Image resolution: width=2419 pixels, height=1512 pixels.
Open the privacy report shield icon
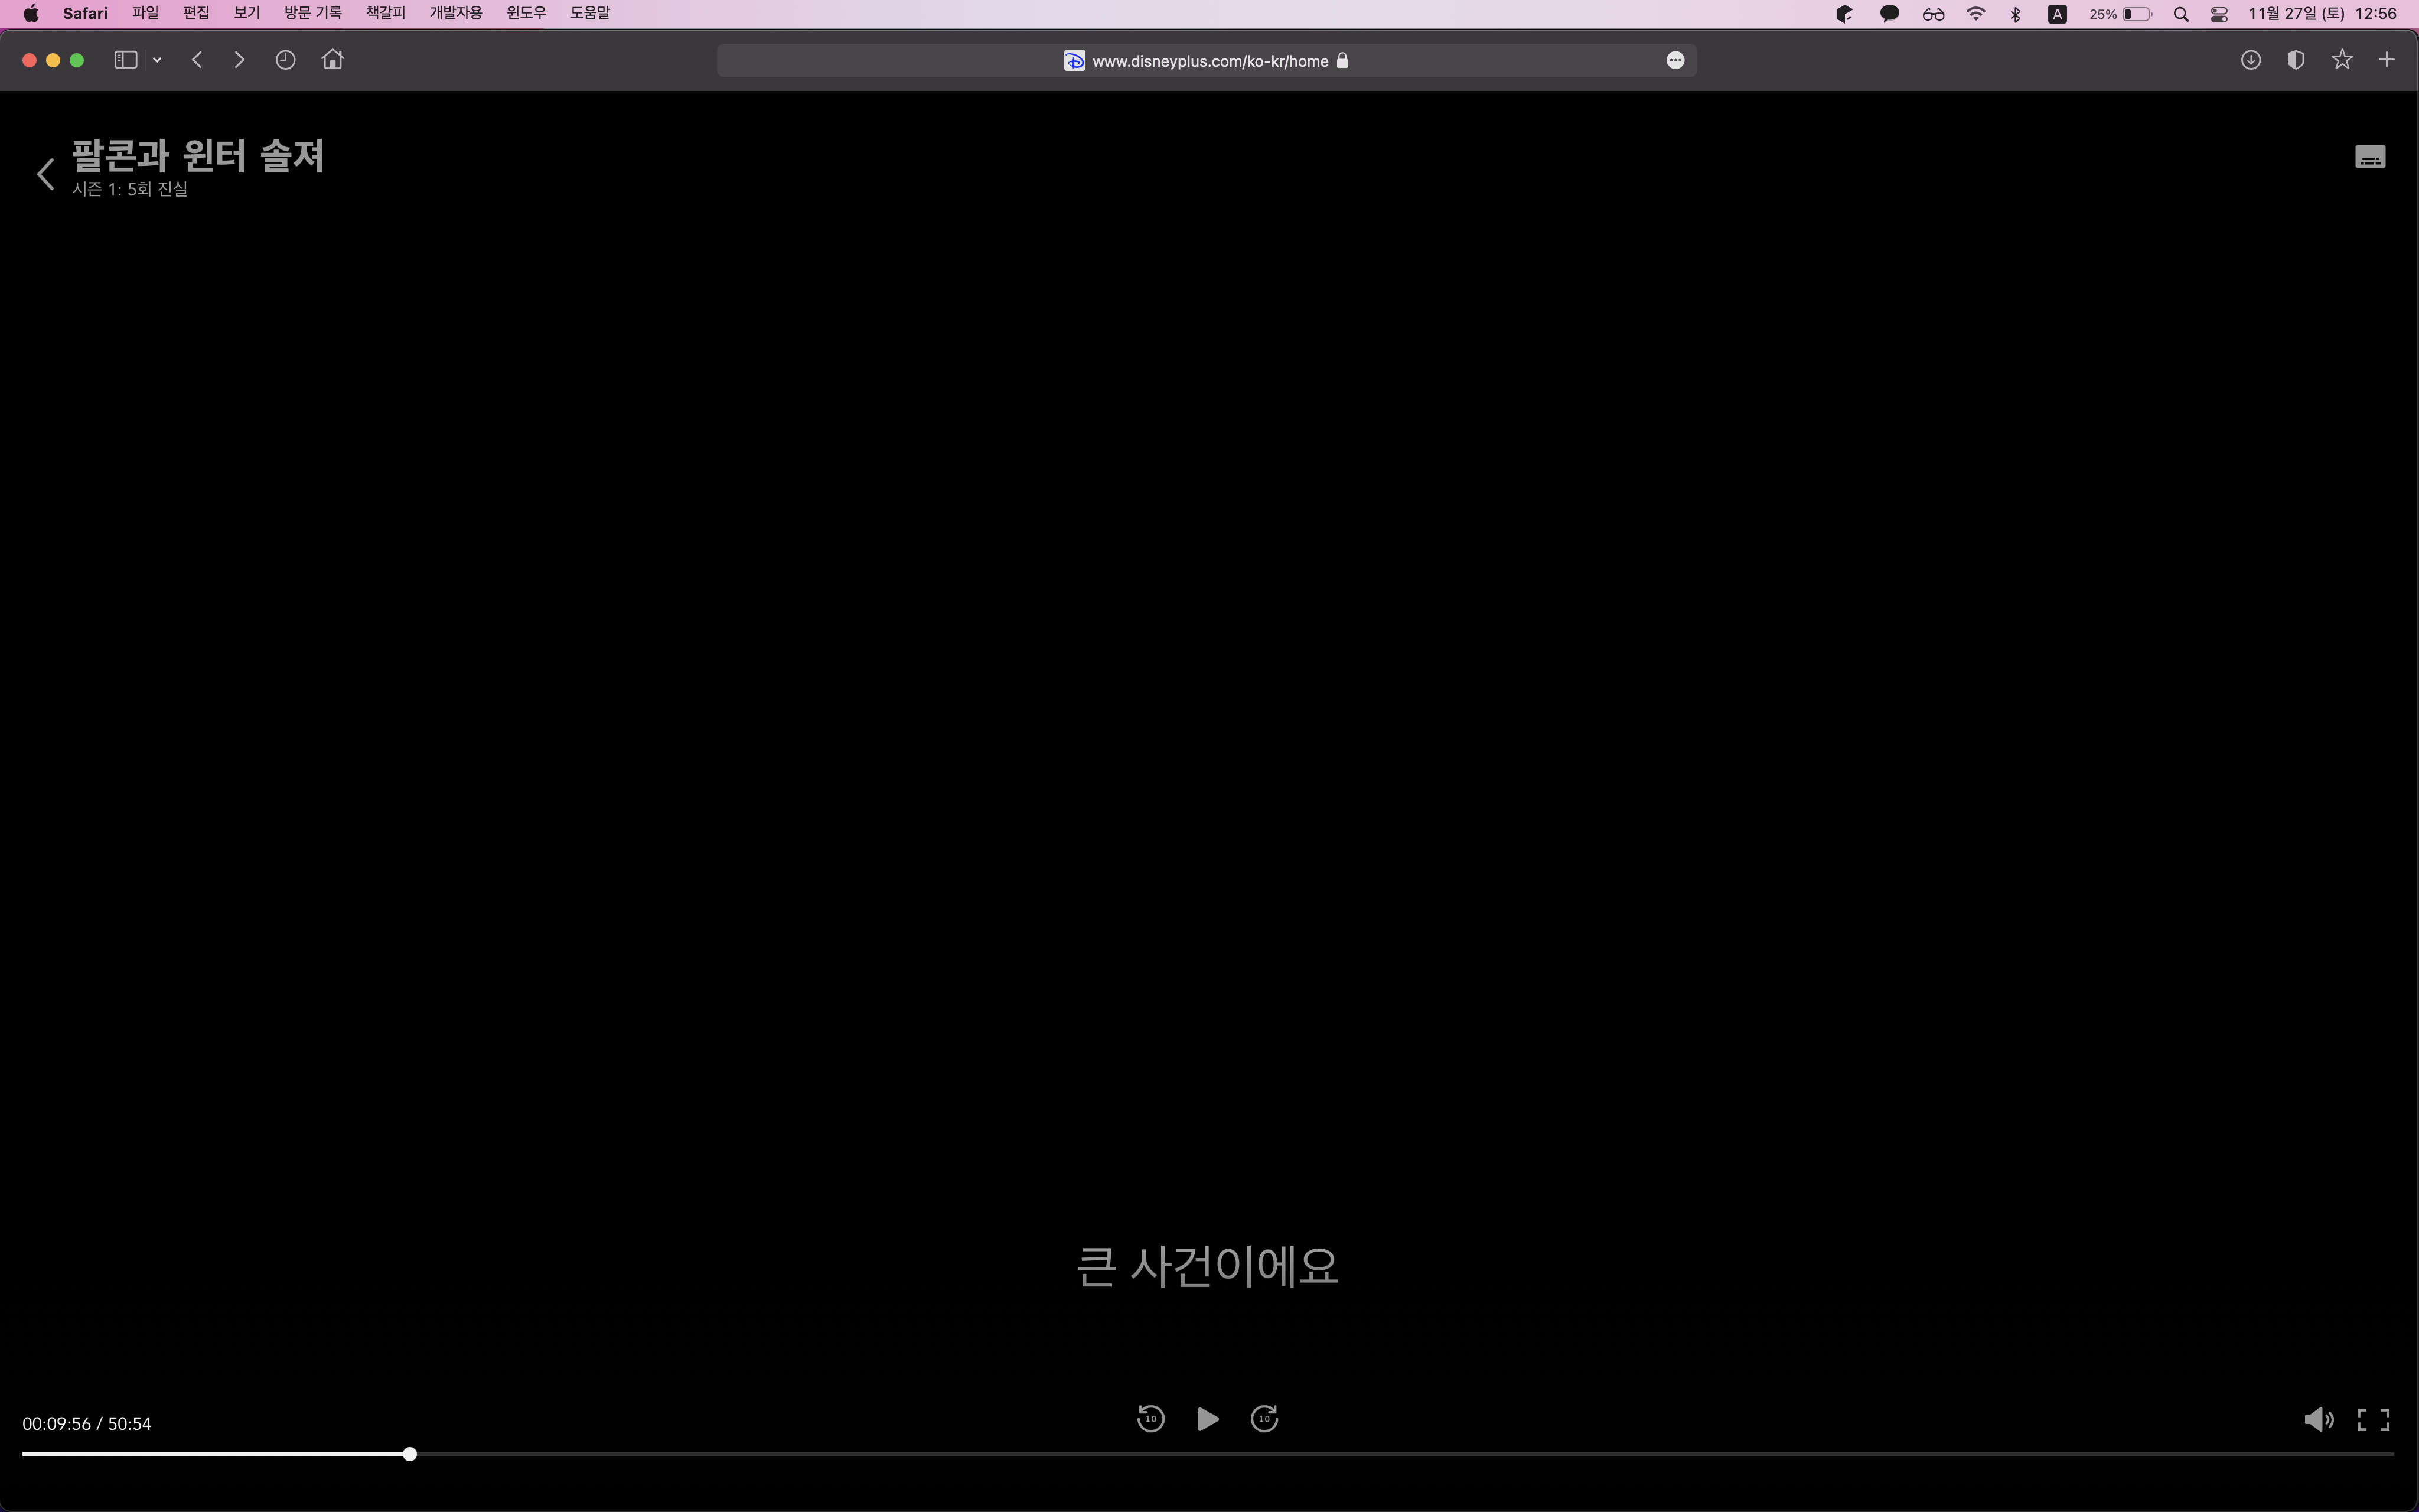(x=2296, y=60)
